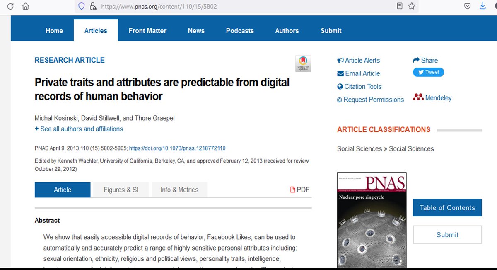Viewport: 497px width, 270px height.
Task: Click the Email Article link
Action: [x=359, y=73]
